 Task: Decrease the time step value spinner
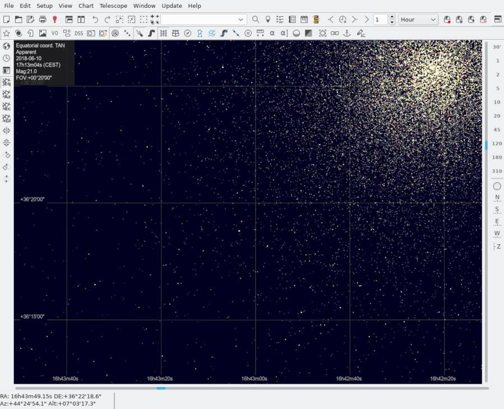[392, 22]
